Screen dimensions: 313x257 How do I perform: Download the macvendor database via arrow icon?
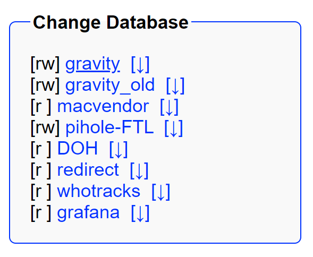[170, 107]
